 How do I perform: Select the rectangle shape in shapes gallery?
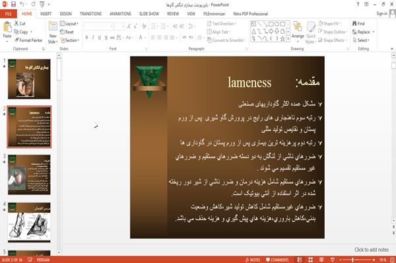[x=271, y=24]
